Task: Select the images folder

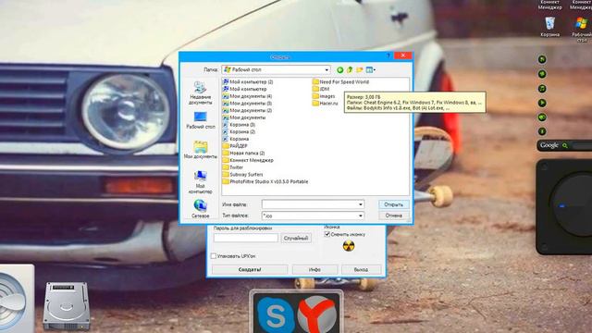Action: [324, 96]
